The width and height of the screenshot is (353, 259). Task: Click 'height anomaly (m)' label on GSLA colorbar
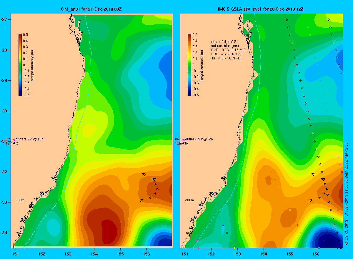click(201, 65)
